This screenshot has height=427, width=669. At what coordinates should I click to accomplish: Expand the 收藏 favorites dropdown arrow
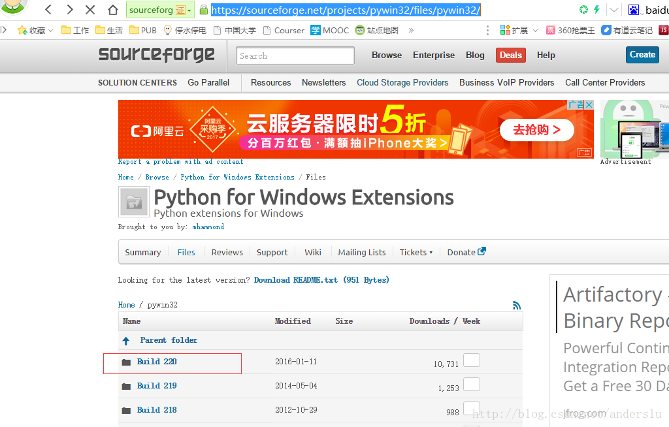(x=51, y=31)
